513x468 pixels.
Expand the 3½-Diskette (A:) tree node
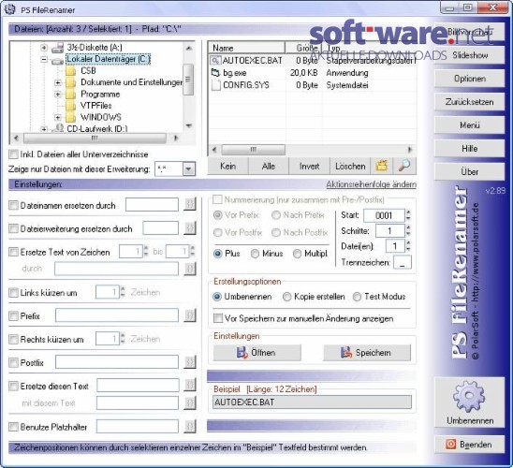(x=44, y=48)
